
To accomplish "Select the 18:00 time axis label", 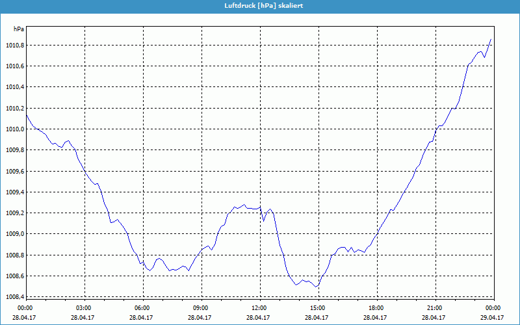I will pyautogui.click(x=376, y=307).
